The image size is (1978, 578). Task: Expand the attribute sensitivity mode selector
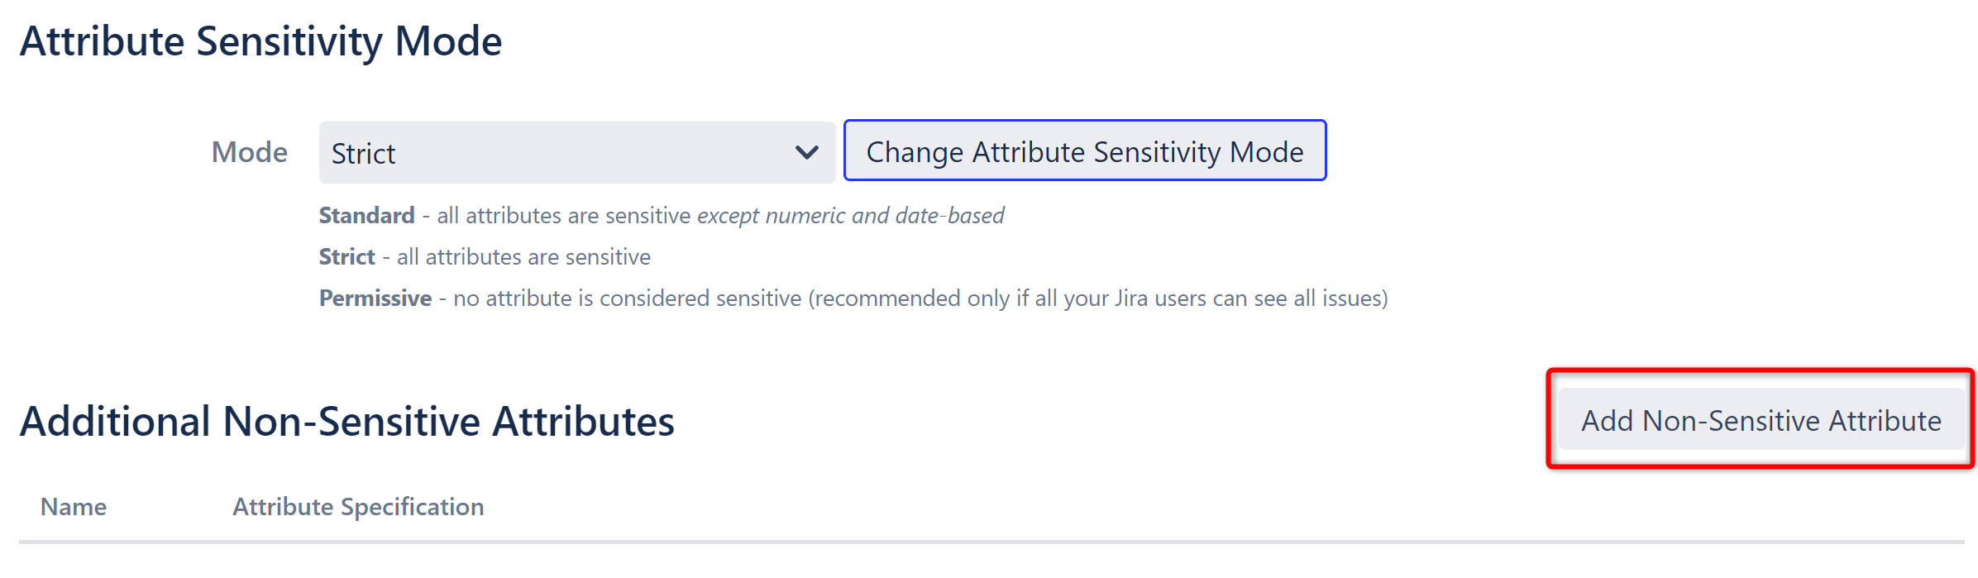click(575, 151)
